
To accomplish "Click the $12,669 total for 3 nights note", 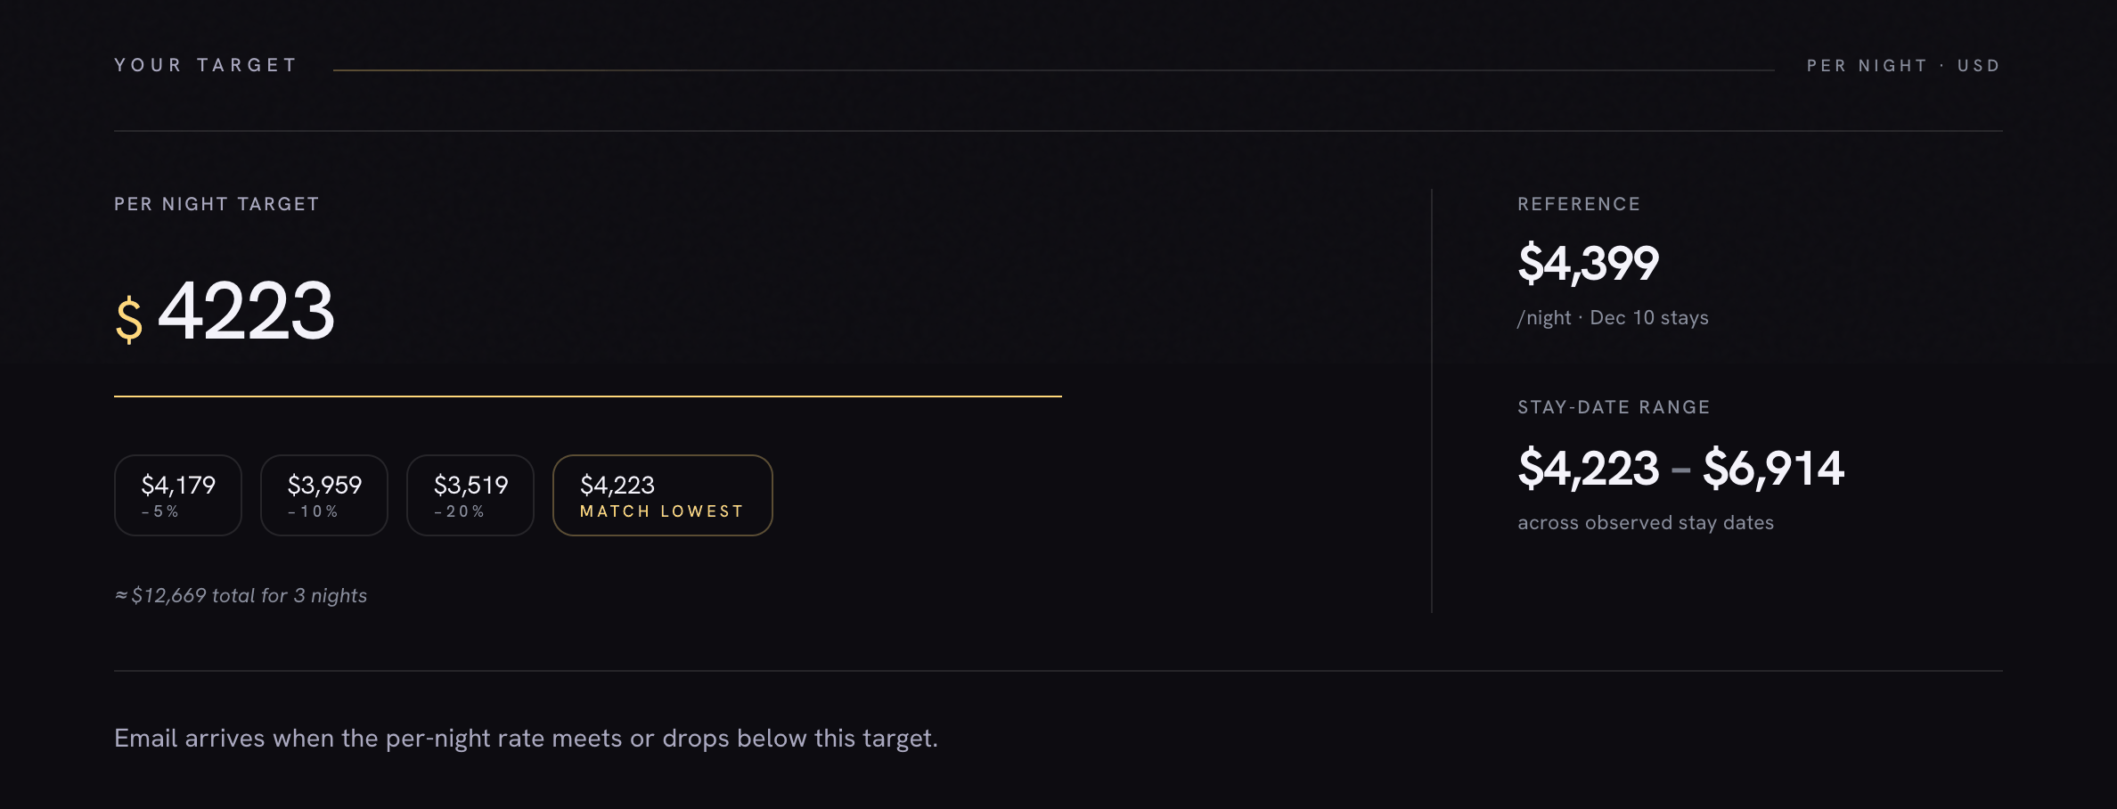I will [241, 595].
